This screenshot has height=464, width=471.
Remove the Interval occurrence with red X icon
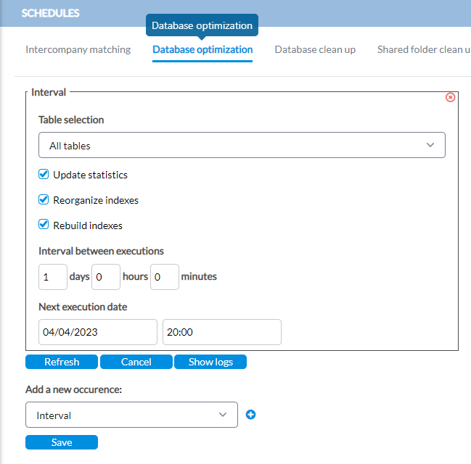(450, 97)
